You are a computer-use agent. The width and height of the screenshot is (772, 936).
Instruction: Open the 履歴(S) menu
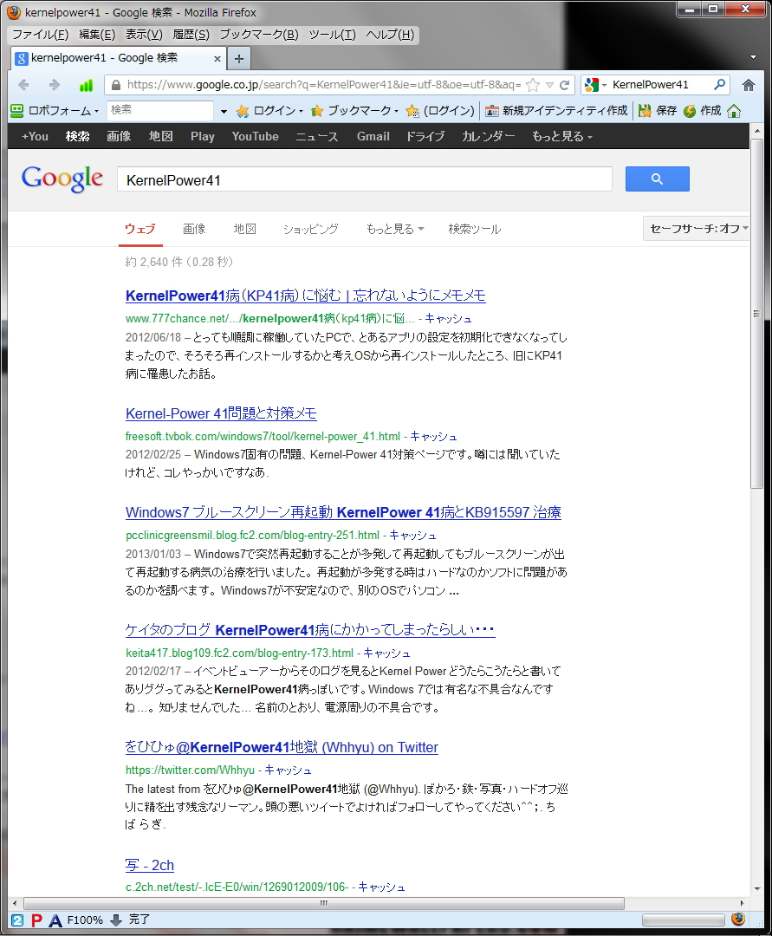click(191, 35)
